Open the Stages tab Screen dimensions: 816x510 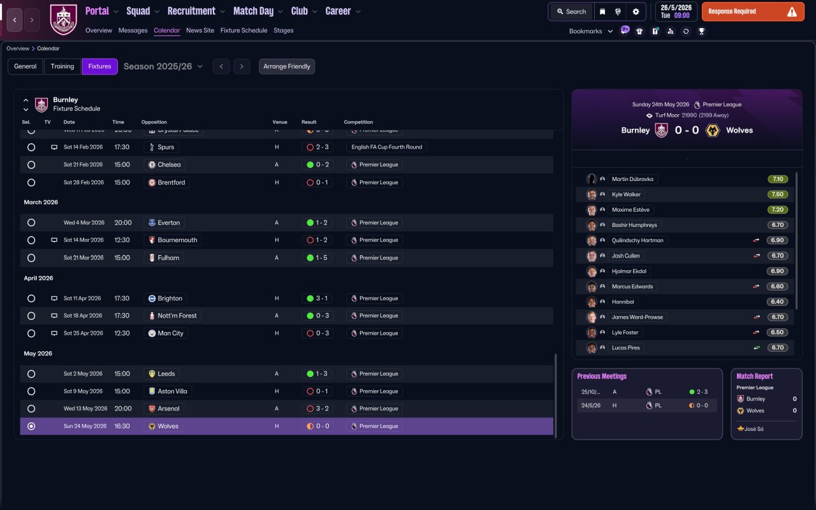284,31
